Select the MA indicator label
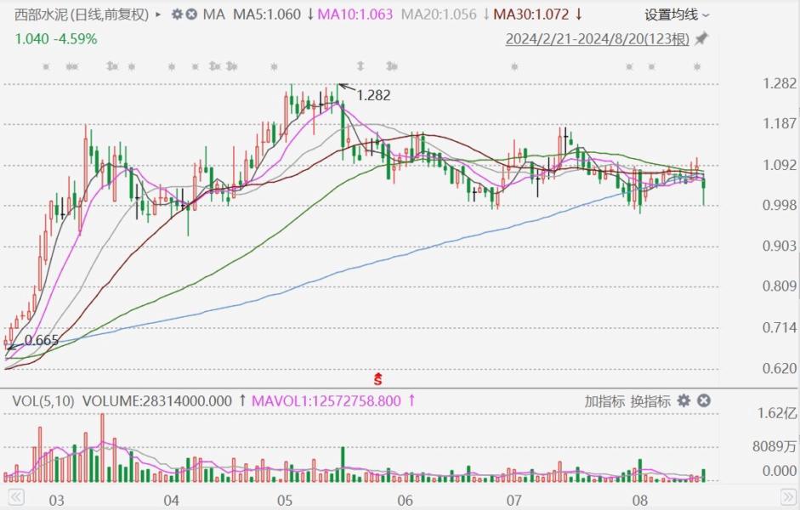Screen dimensions: 800x510 pos(213,14)
